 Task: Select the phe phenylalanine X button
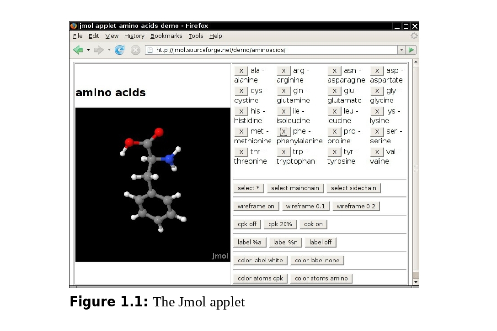pos(283,131)
